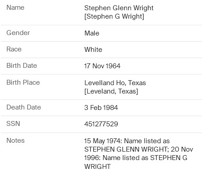Image resolution: width=202 pixels, height=172 pixels.
Task: Click the Race label
Action: (14, 49)
